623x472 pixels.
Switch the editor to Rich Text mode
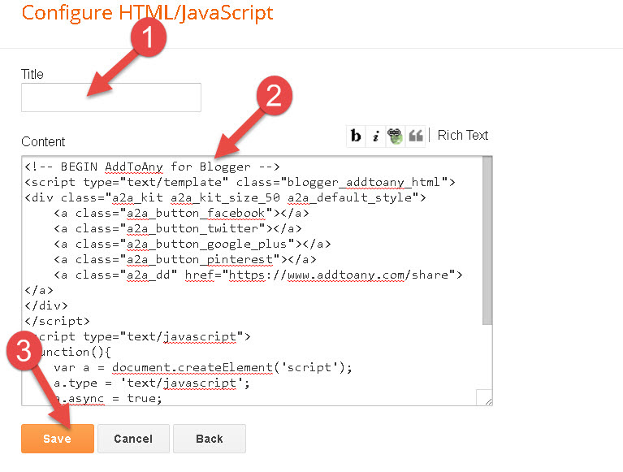(x=463, y=136)
